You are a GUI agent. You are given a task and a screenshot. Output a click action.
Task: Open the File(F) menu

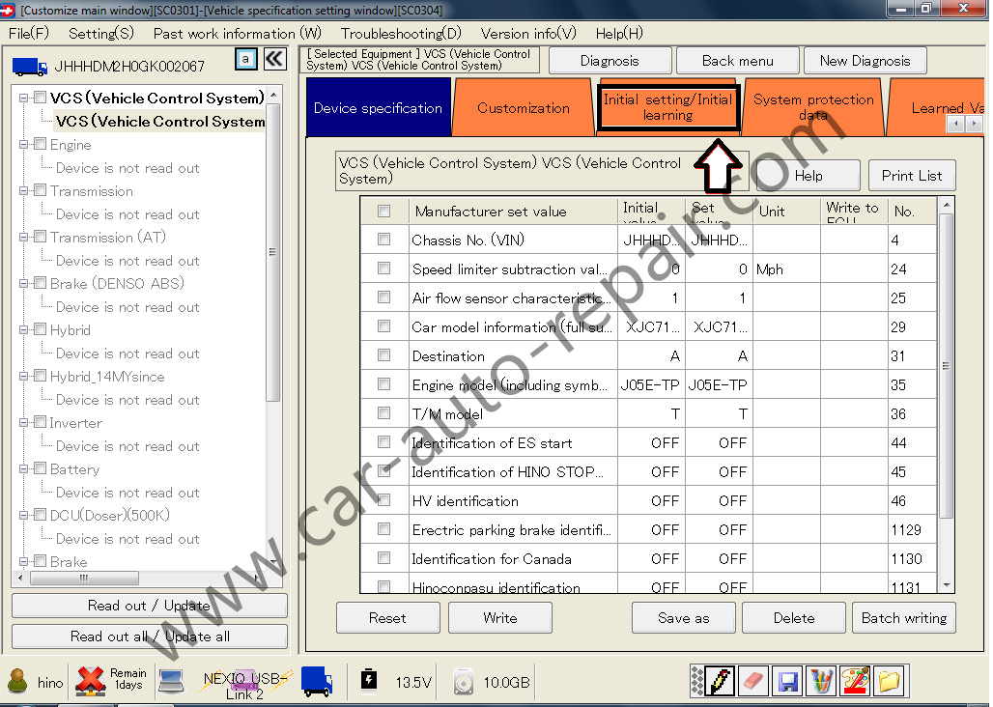point(29,34)
